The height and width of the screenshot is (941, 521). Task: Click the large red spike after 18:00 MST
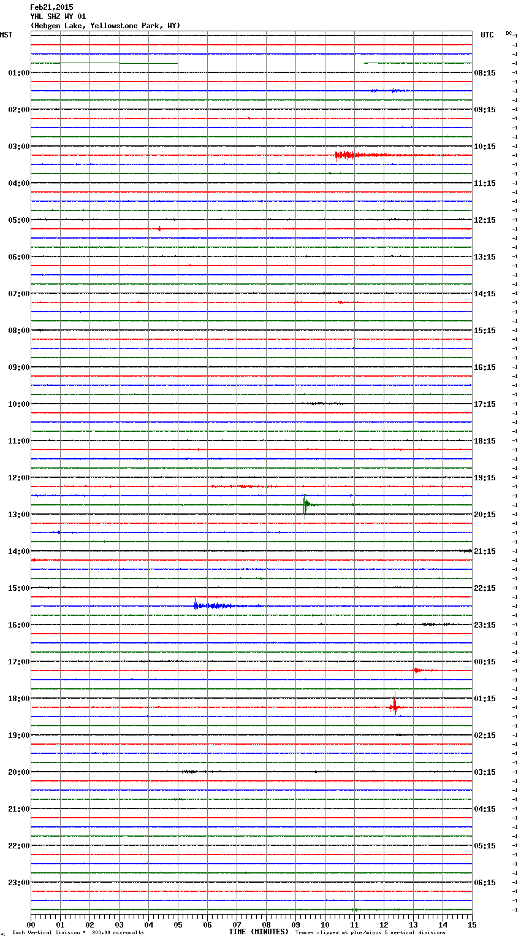click(395, 705)
